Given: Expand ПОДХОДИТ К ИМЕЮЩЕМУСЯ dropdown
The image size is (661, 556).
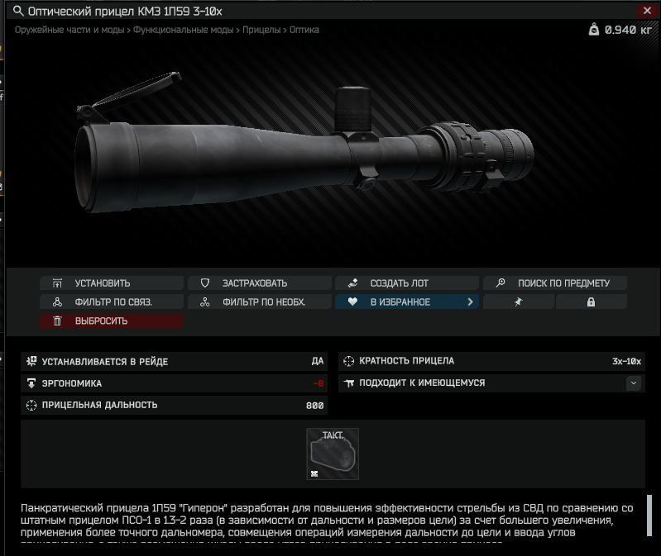Looking at the screenshot, I should pos(633,383).
